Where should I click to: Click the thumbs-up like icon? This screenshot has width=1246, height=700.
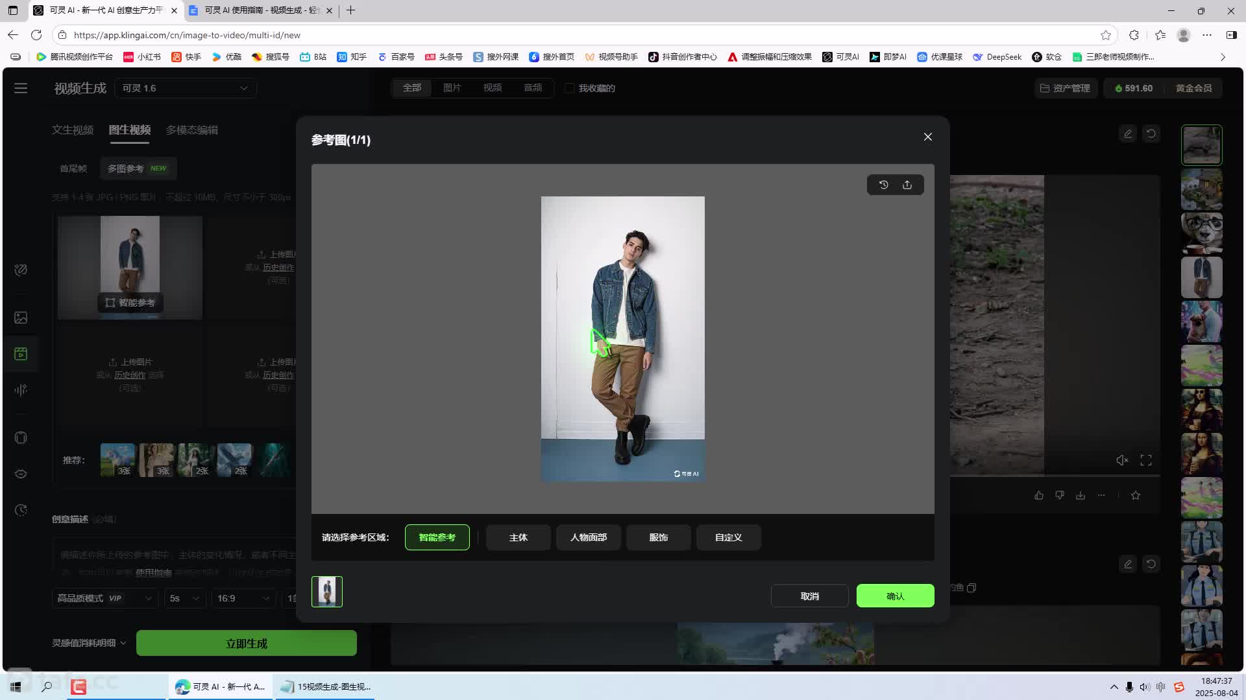pos(1039,495)
